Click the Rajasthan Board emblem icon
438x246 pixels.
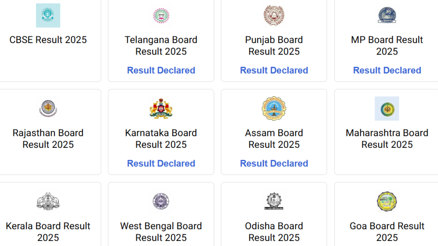point(48,109)
